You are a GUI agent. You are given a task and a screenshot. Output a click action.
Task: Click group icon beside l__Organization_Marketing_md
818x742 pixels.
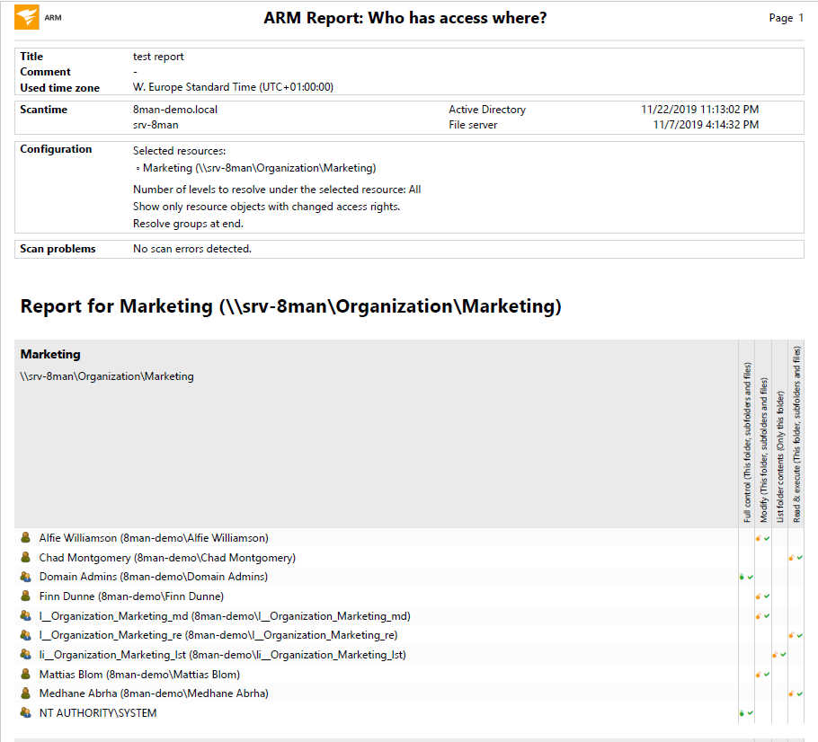pyautogui.click(x=25, y=615)
